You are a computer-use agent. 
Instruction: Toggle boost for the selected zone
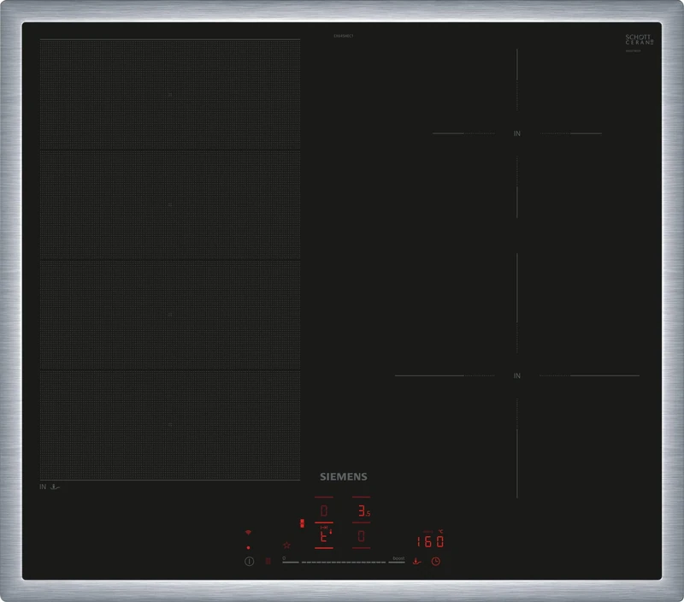pos(398,558)
